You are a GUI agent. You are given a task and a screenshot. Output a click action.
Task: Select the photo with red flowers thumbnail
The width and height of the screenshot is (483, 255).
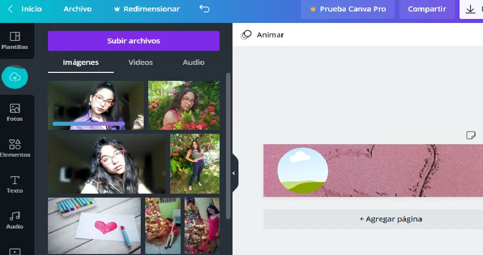[x=184, y=105]
